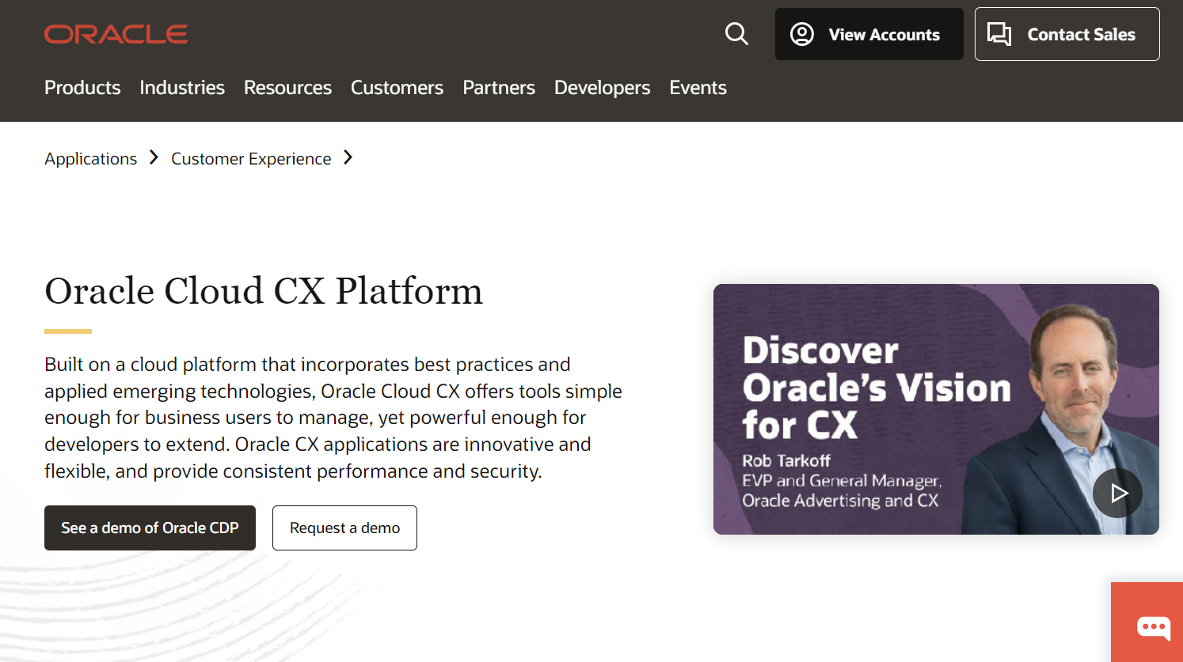The image size is (1183, 662).
Task: Open the Industries menu
Action: pos(182,88)
